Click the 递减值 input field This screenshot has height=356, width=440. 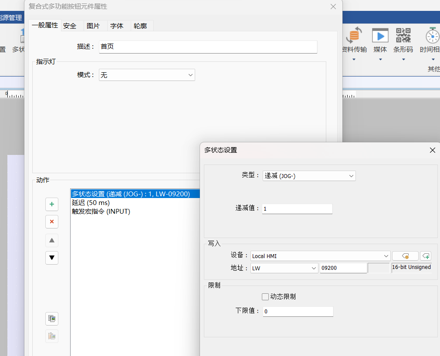click(x=297, y=209)
